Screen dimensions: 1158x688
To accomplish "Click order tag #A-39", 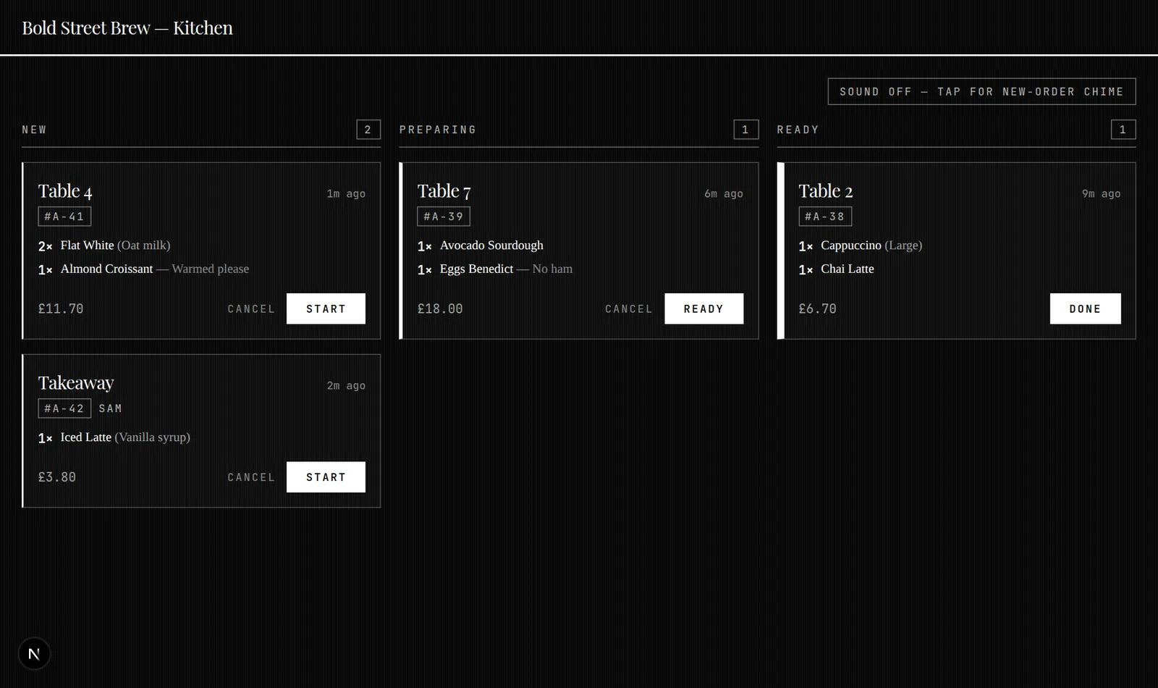I will (x=444, y=217).
